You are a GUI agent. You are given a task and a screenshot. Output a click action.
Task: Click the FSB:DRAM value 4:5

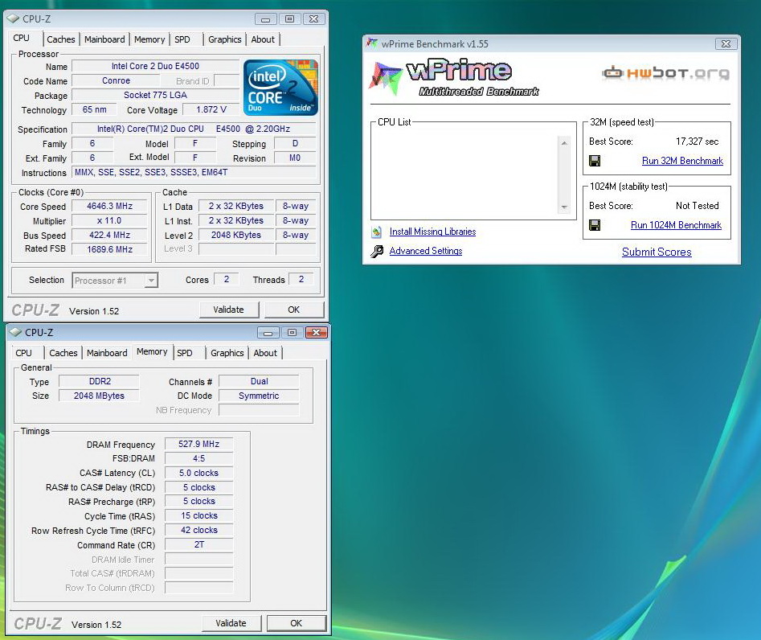199,458
